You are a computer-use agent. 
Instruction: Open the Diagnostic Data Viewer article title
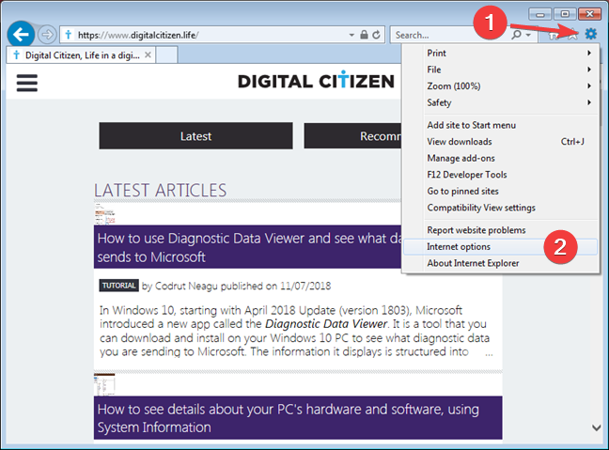[x=248, y=247]
